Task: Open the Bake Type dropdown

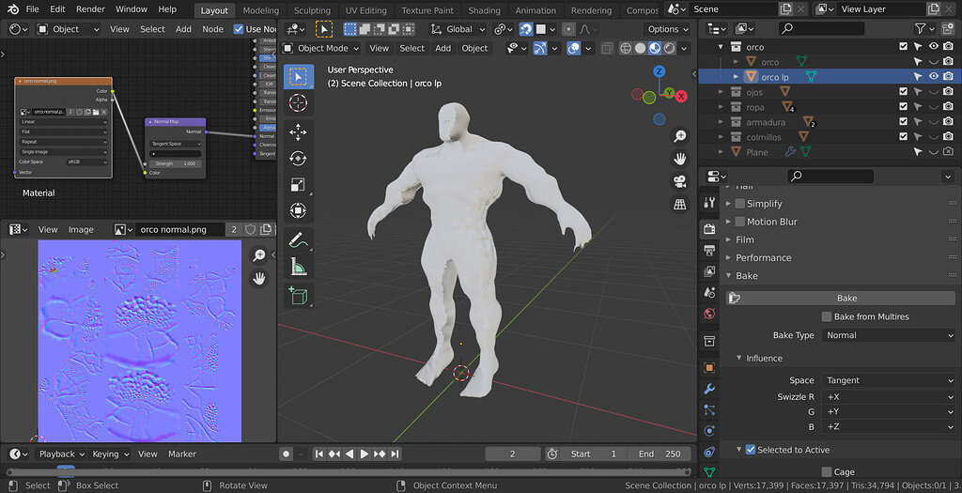Action: pos(889,335)
